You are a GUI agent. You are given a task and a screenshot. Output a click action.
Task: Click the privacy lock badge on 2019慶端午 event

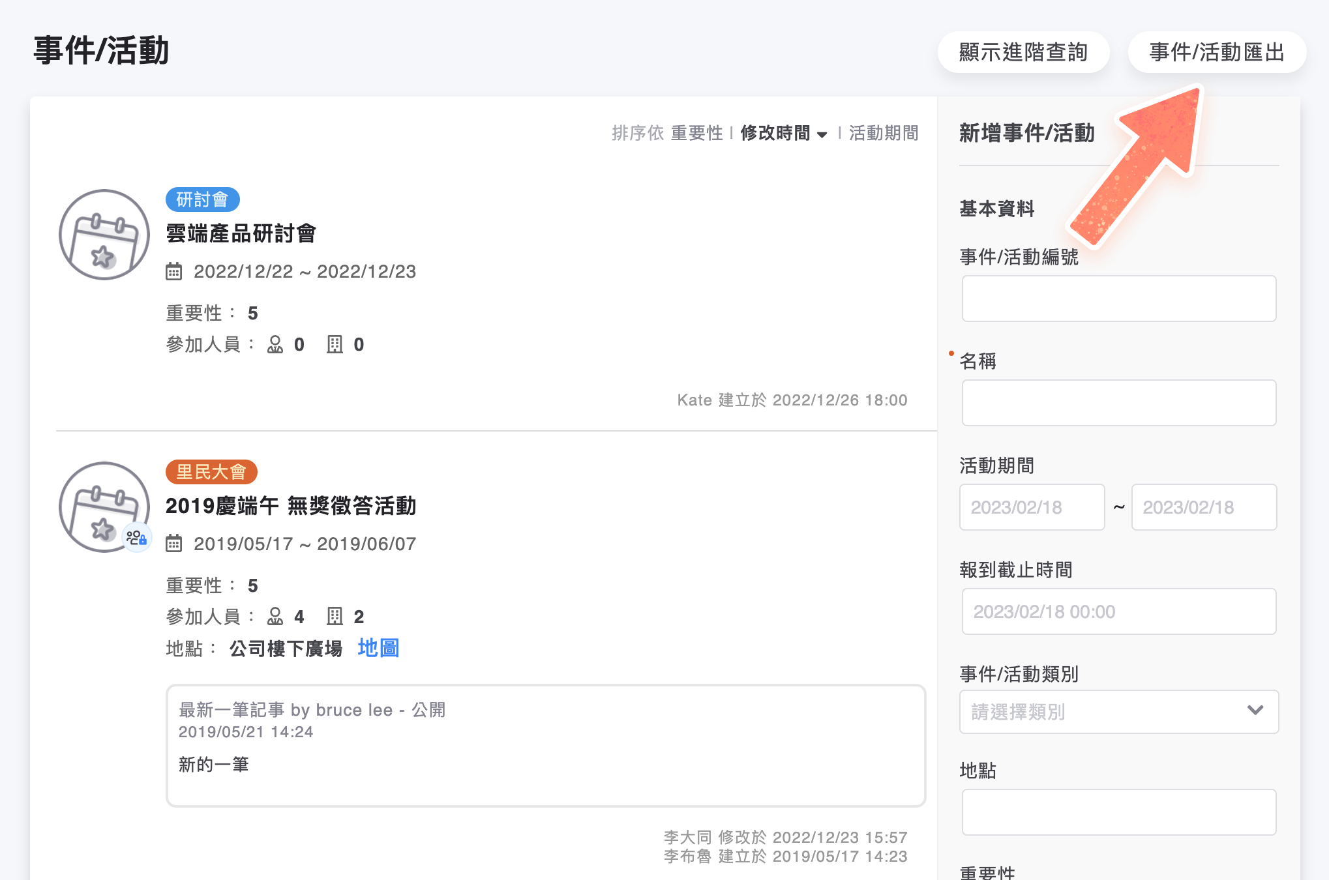pos(136,538)
